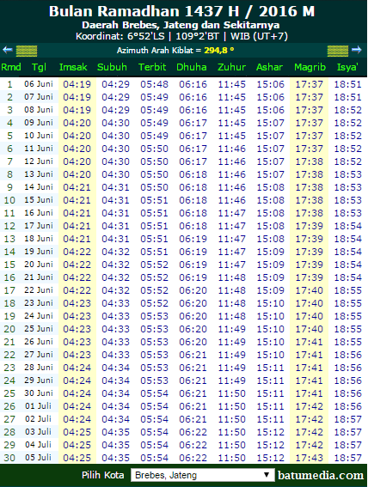368x487 pixels.
Task: Click Magrib time in the 08 Juni row
Action: (x=310, y=110)
